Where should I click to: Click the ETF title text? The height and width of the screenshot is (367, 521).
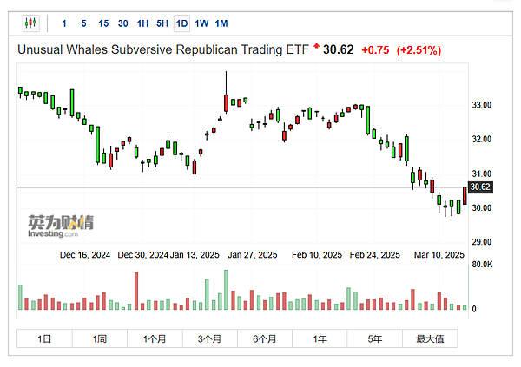click(163, 49)
